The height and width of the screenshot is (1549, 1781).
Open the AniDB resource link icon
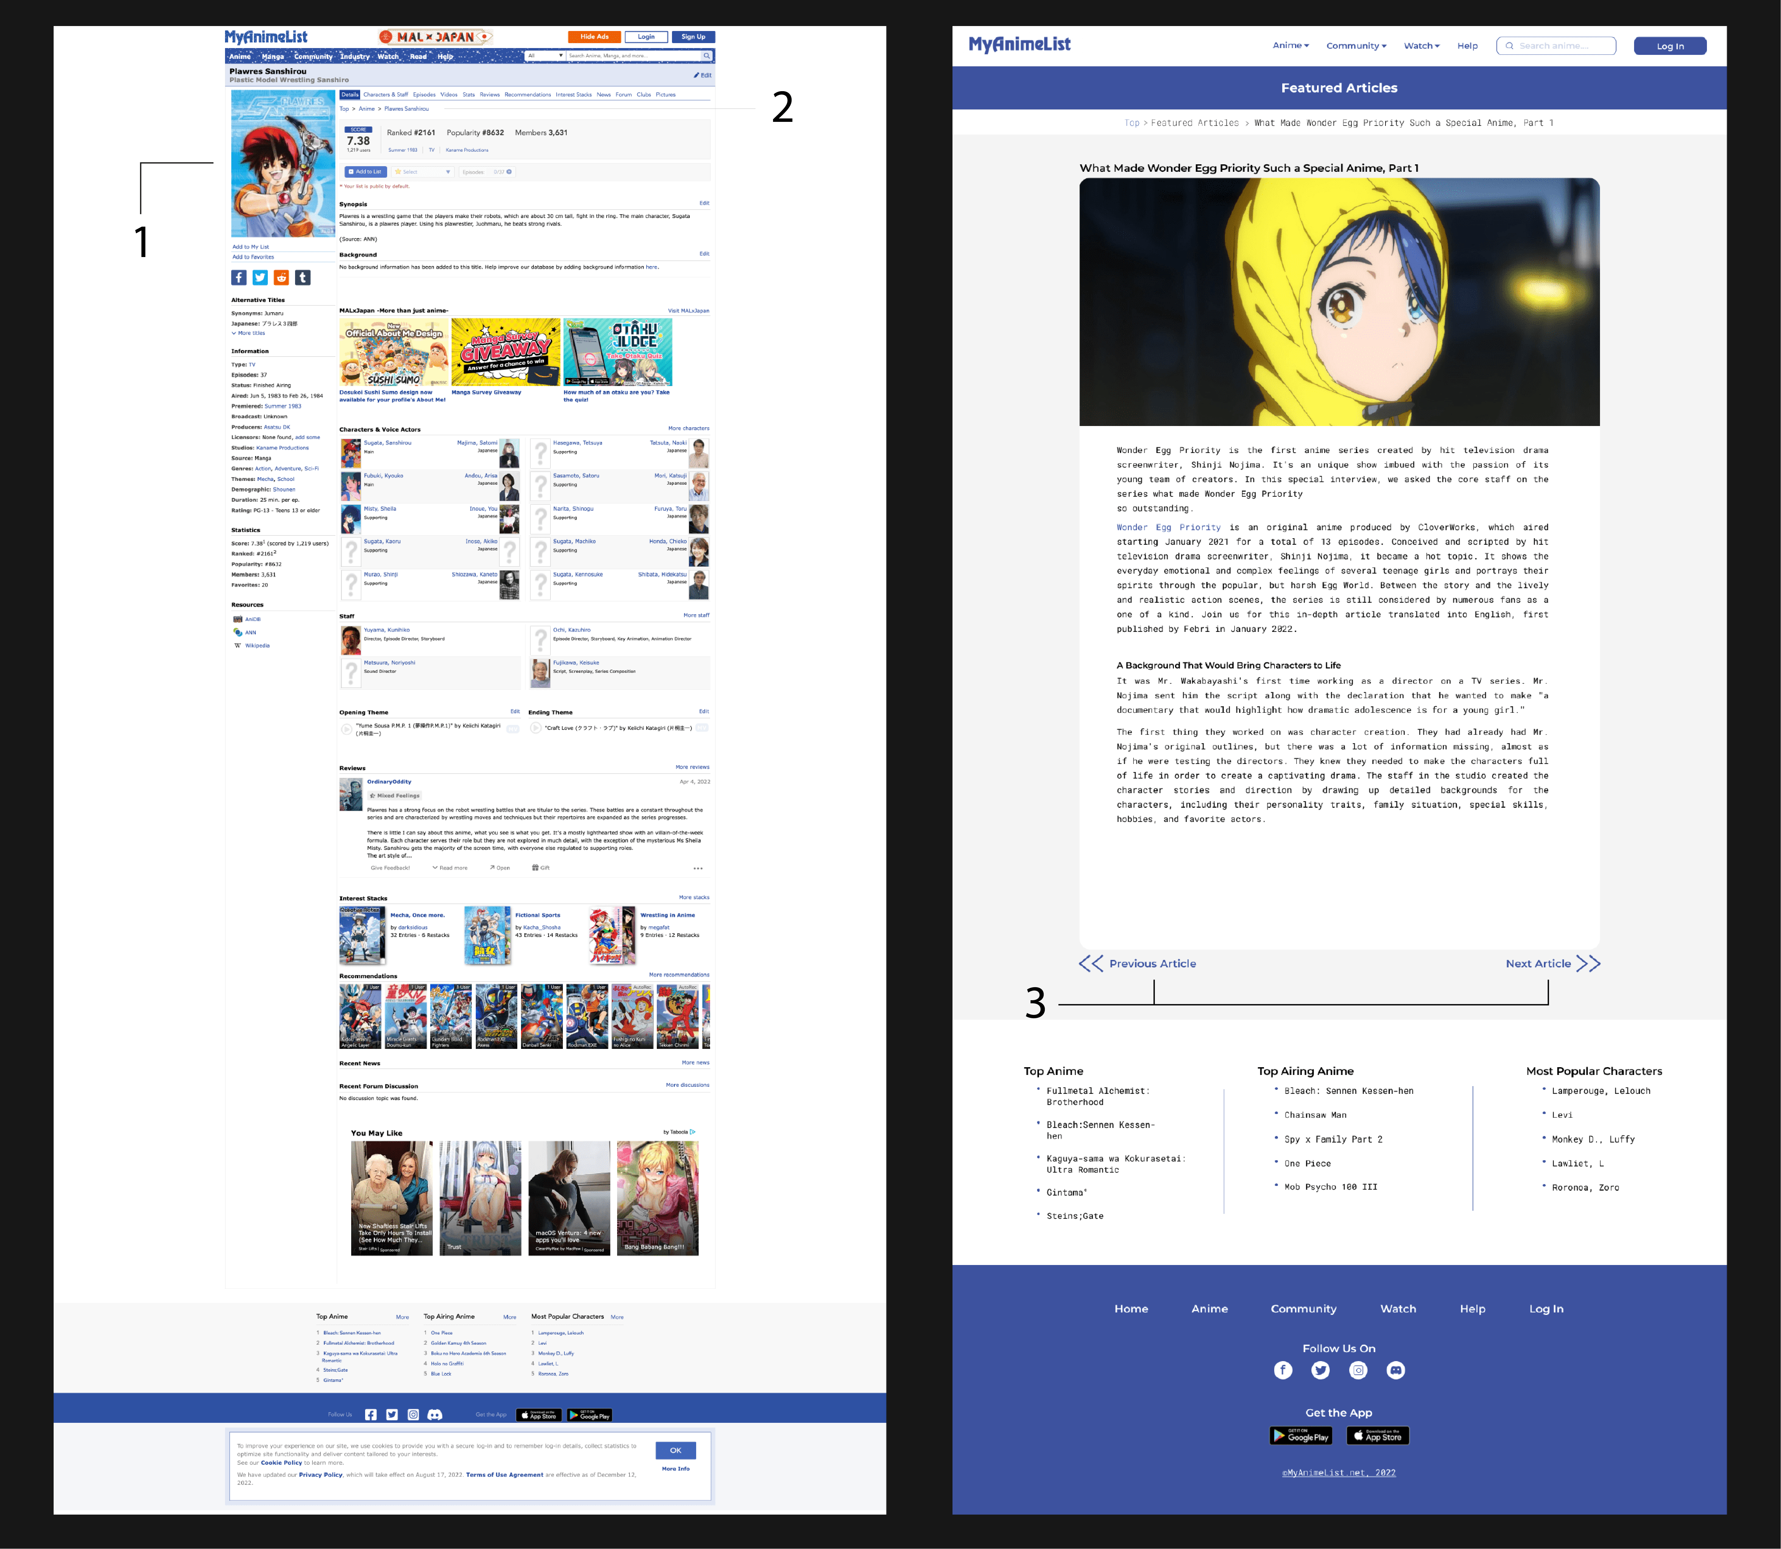click(238, 619)
